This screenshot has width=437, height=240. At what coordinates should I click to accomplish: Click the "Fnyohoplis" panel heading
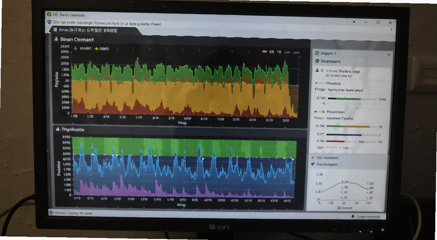73,129
